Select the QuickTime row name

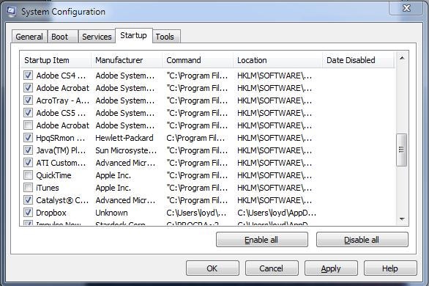(x=54, y=175)
